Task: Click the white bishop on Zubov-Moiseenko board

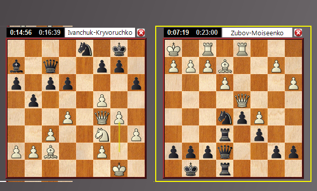Action: click(x=225, y=66)
